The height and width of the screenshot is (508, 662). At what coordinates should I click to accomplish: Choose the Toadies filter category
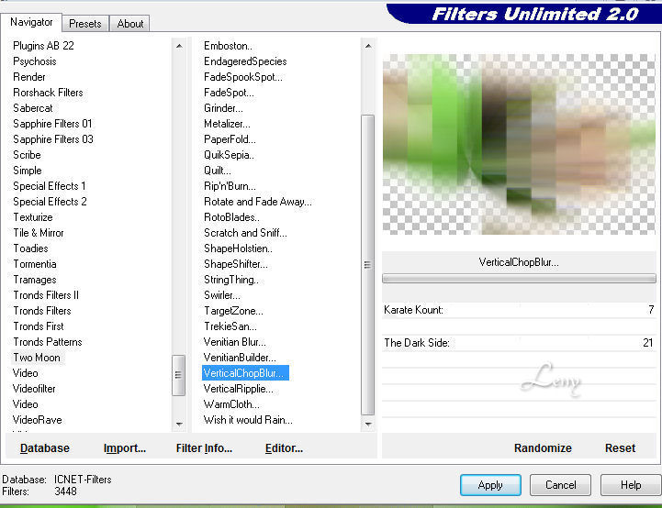pyautogui.click(x=31, y=248)
